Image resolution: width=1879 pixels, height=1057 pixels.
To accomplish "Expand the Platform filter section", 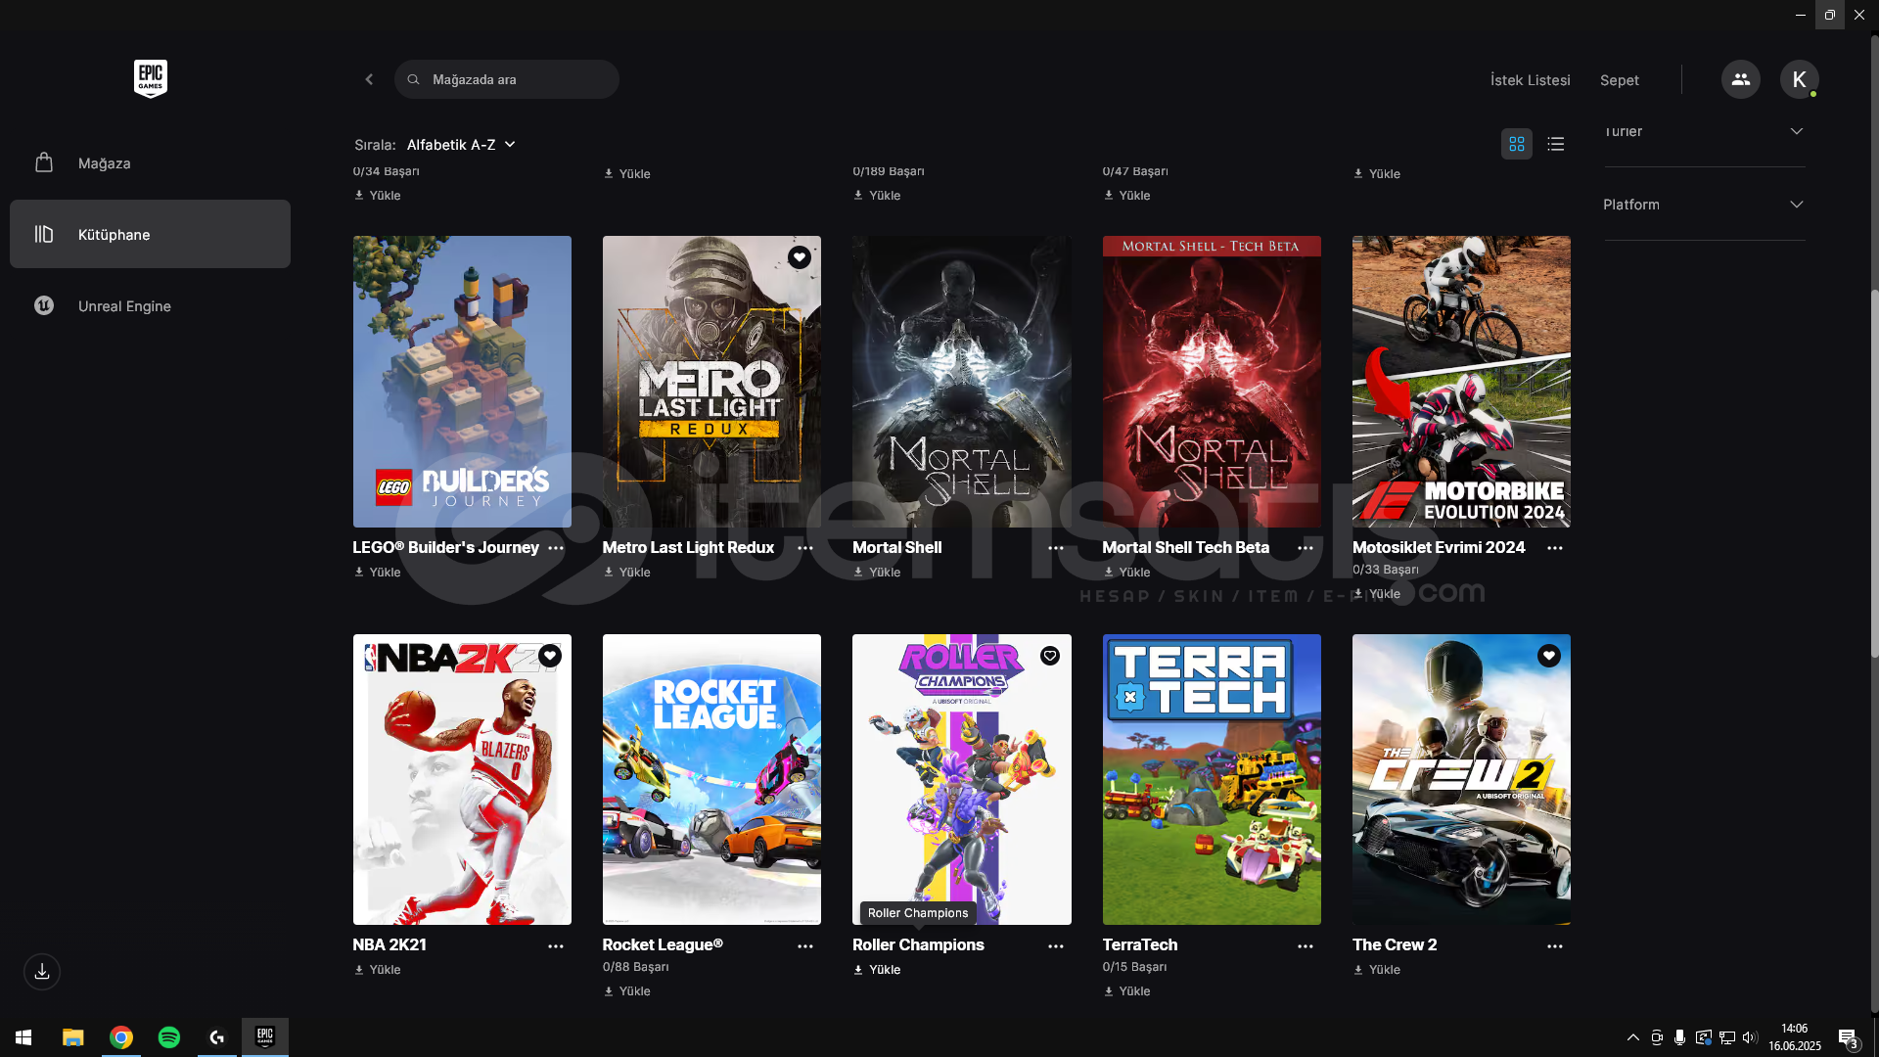I will (1704, 205).
